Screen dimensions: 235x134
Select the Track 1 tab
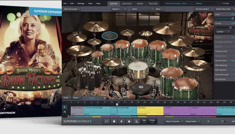(92, 98)
